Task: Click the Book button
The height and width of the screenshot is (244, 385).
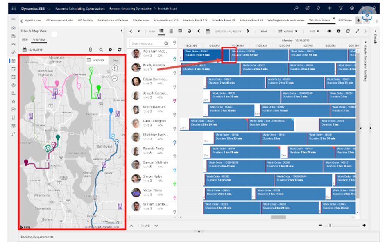Action: tap(264, 31)
